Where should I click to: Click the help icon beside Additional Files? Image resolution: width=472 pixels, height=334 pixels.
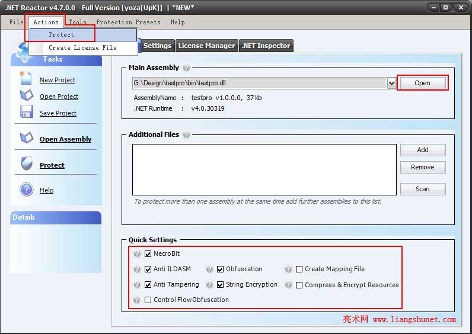click(186, 134)
